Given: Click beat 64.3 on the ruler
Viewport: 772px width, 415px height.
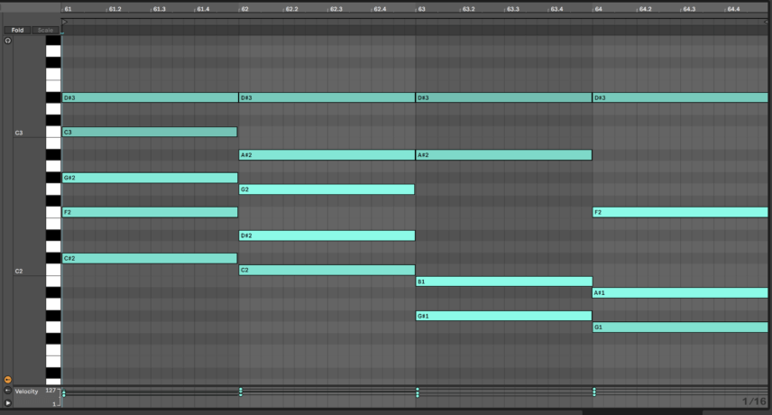Looking at the screenshot, I should 689,9.
